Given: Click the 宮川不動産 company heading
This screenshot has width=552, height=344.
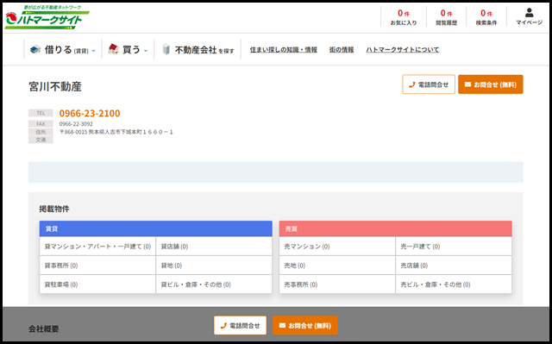Looking at the screenshot, I should 55,86.
